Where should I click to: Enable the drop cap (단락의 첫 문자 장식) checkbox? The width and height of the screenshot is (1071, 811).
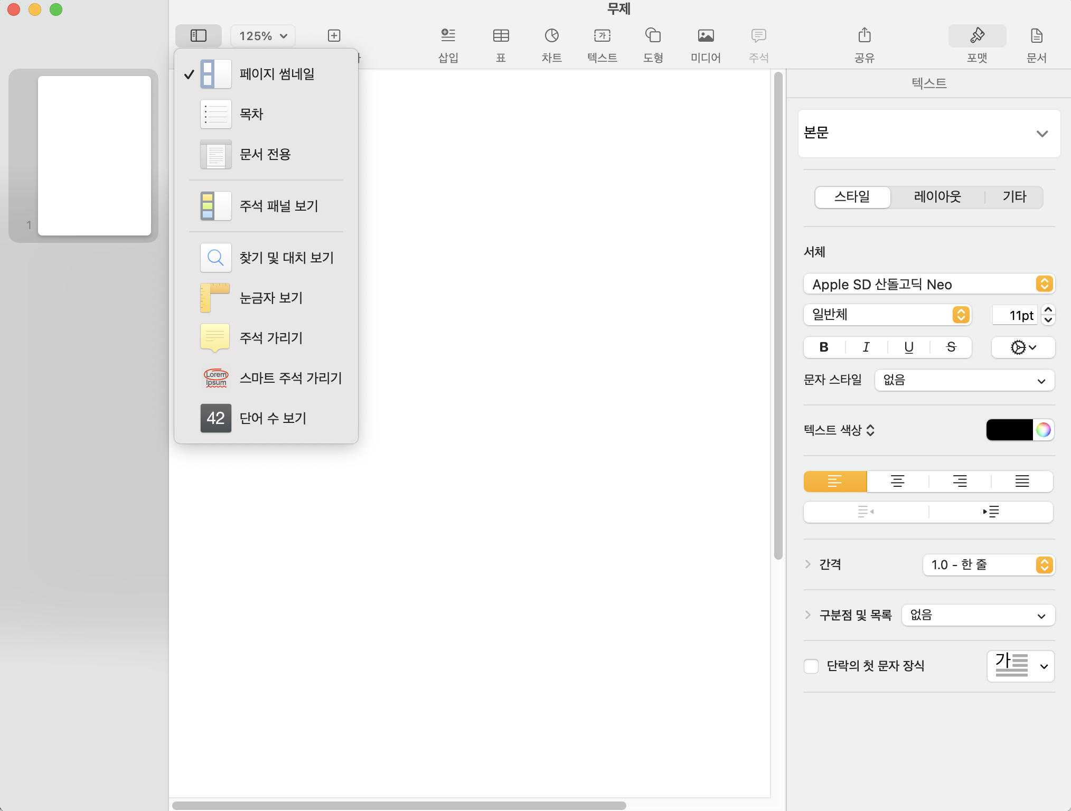pos(811,666)
